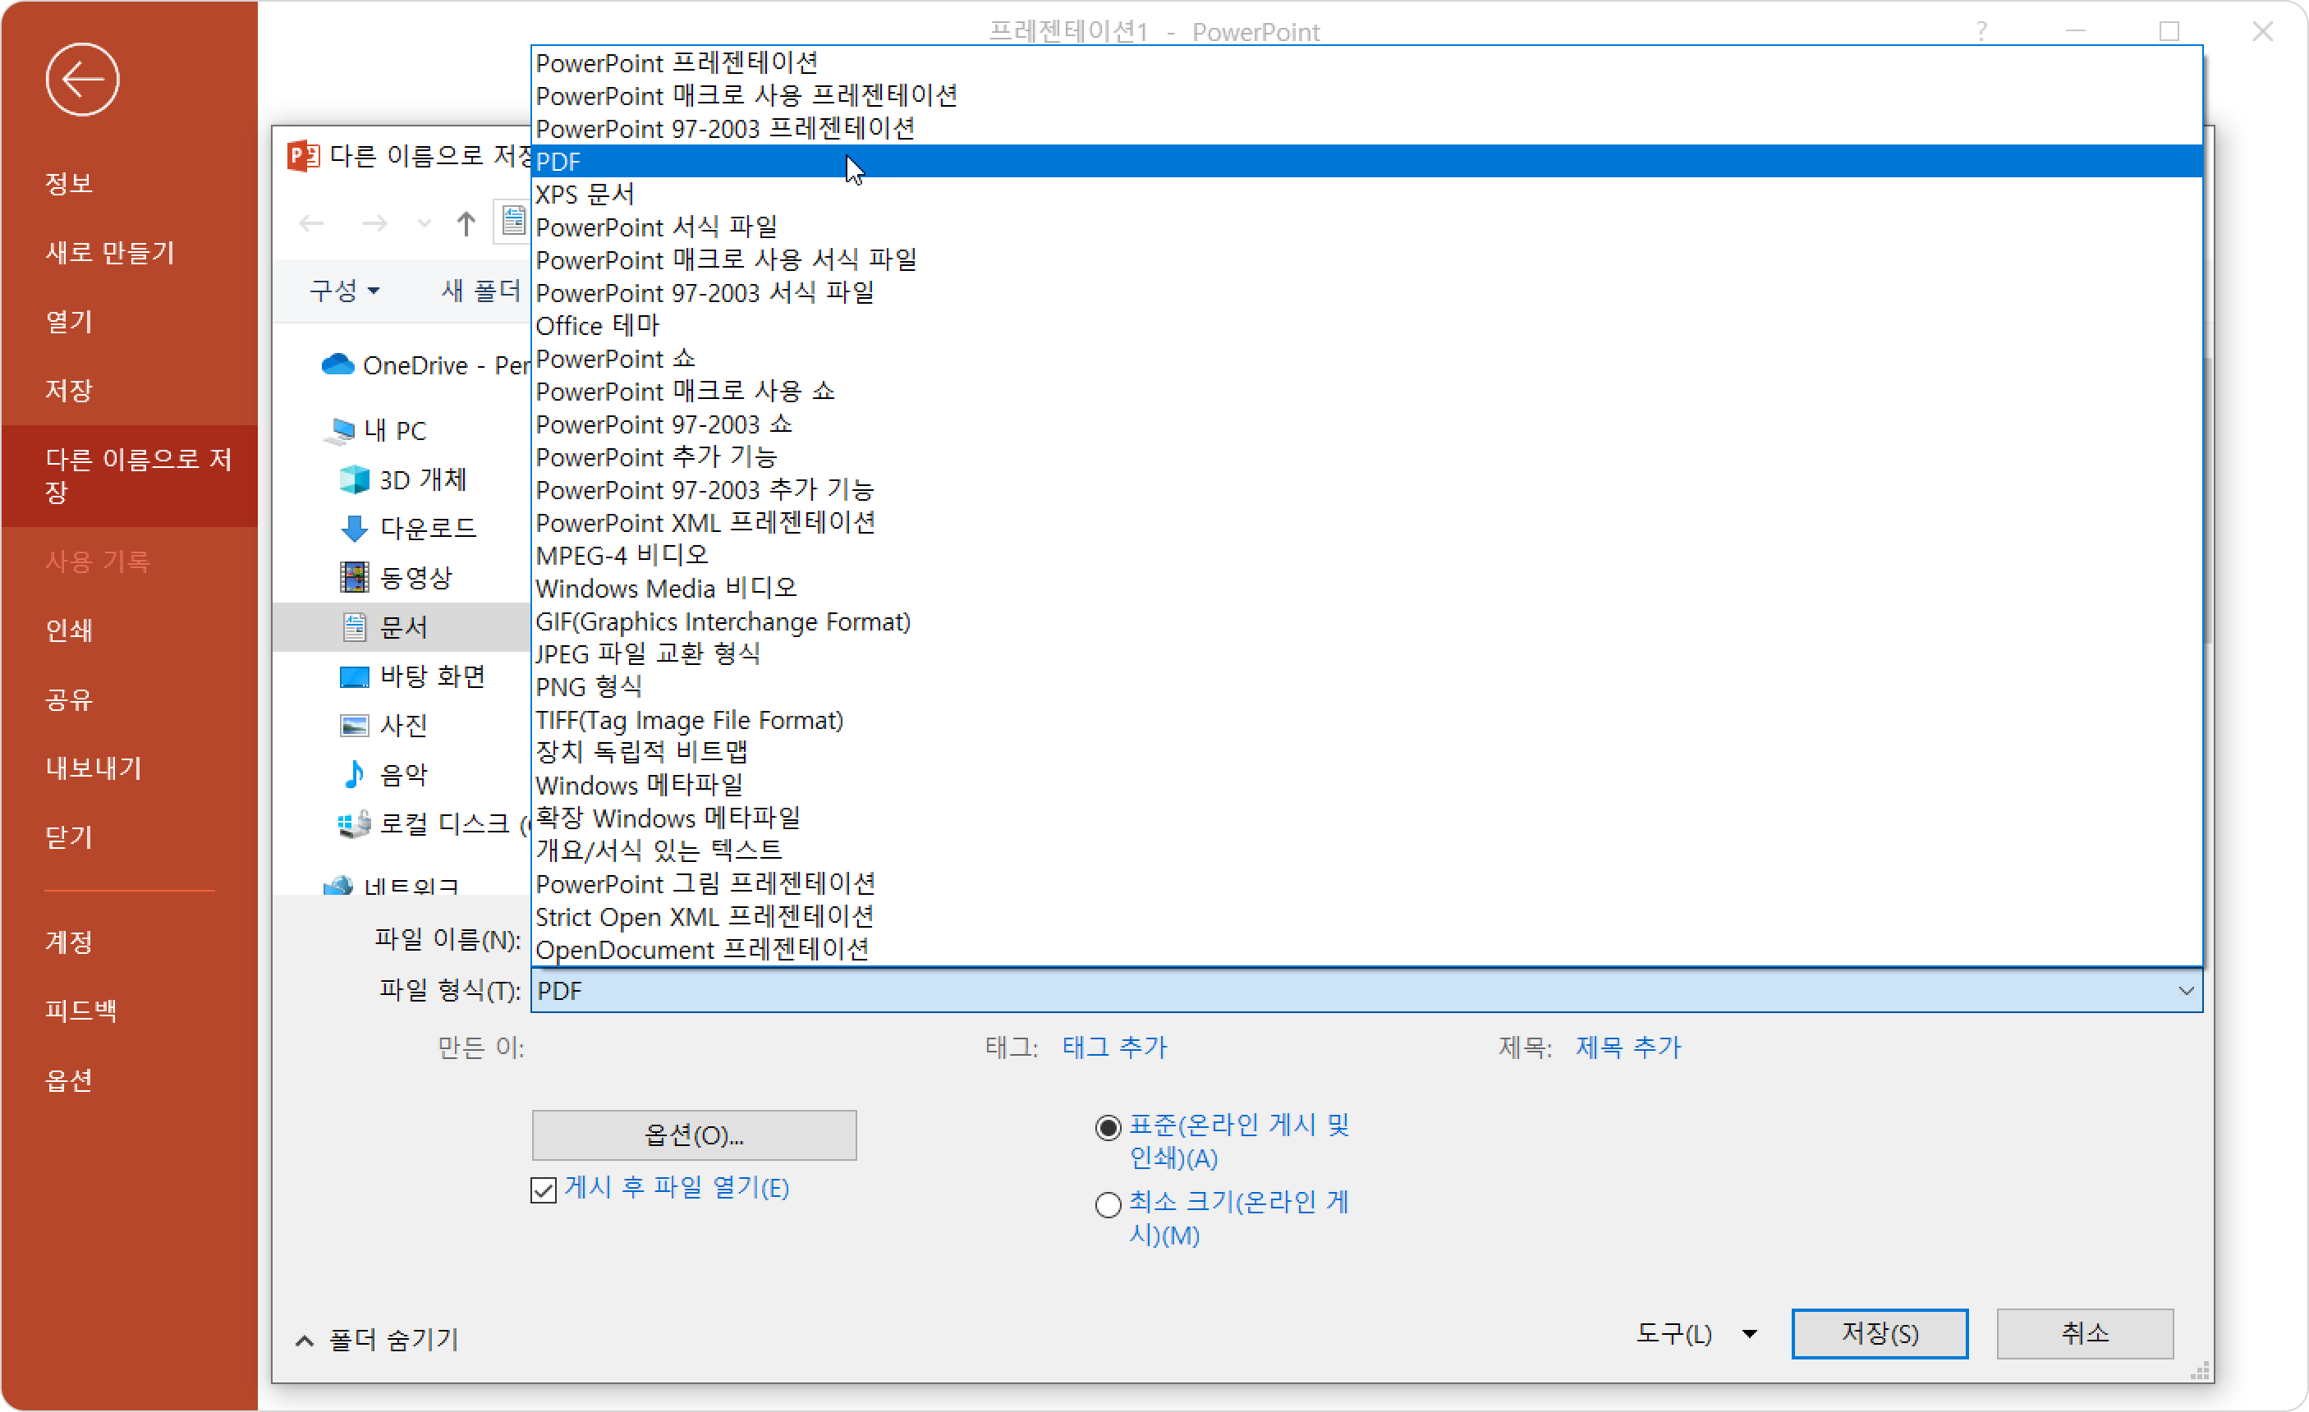
Task: Select the 최소 크기(온라인 게시) radio button
Action: point(1108,1204)
